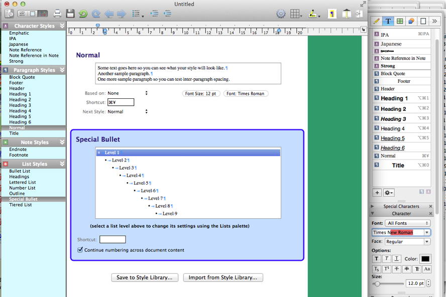Screen dimensions: 446x297
Task: Click the green undo arrow icon
Action: point(83,14)
